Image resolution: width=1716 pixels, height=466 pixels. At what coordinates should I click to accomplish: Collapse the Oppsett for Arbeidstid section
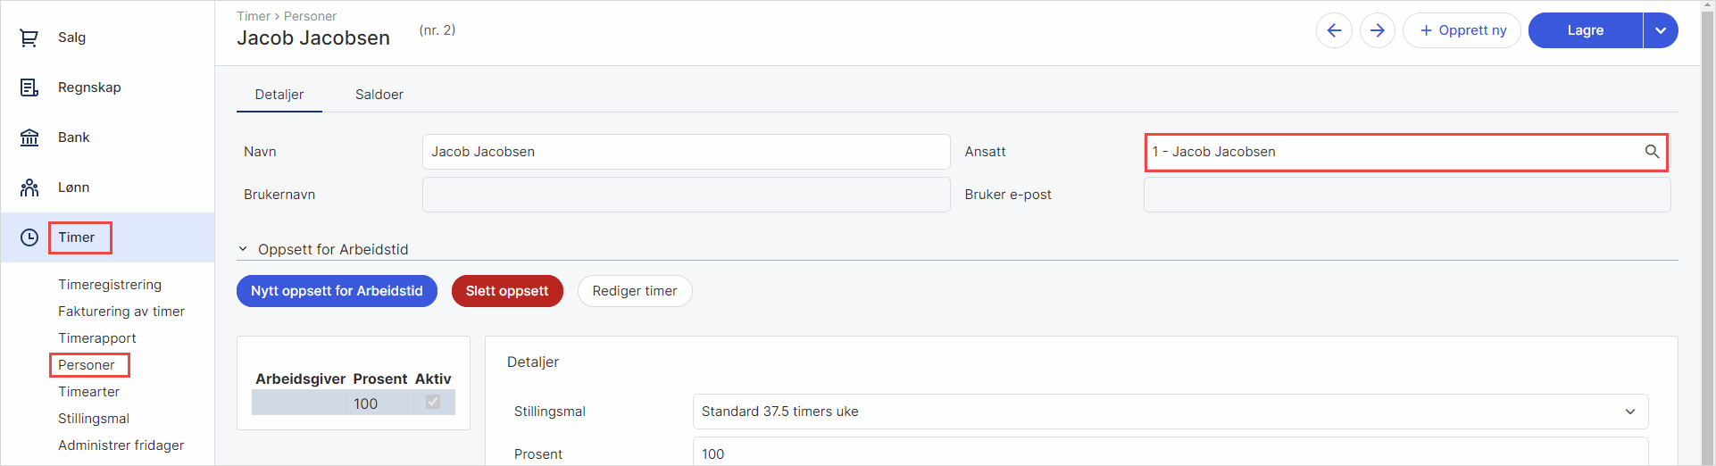(x=243, y=249)
